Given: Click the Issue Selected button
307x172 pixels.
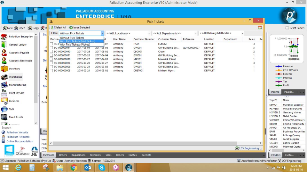Looking at the screenshot, I should (x=80, y=28).
